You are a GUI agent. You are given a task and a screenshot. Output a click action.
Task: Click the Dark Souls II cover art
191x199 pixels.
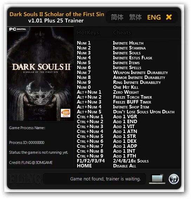tap(40, 74)
